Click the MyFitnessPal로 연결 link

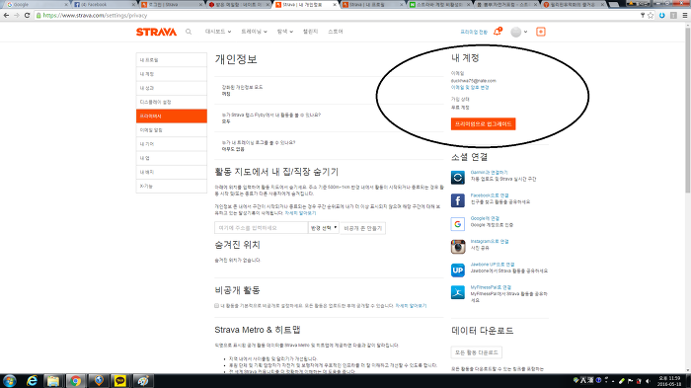click(x=491, y=287)
